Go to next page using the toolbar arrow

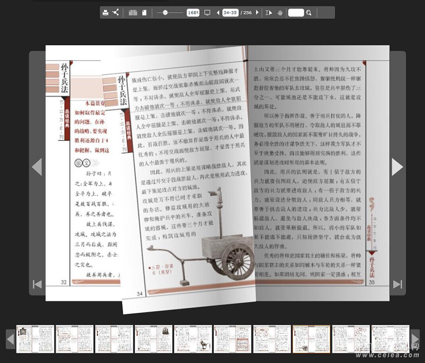click(257, 13)
